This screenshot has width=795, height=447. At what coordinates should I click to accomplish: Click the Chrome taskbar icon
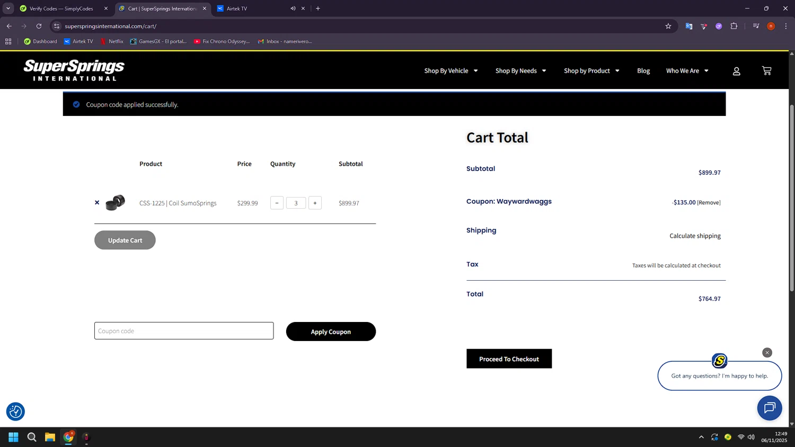pos(68,437)
